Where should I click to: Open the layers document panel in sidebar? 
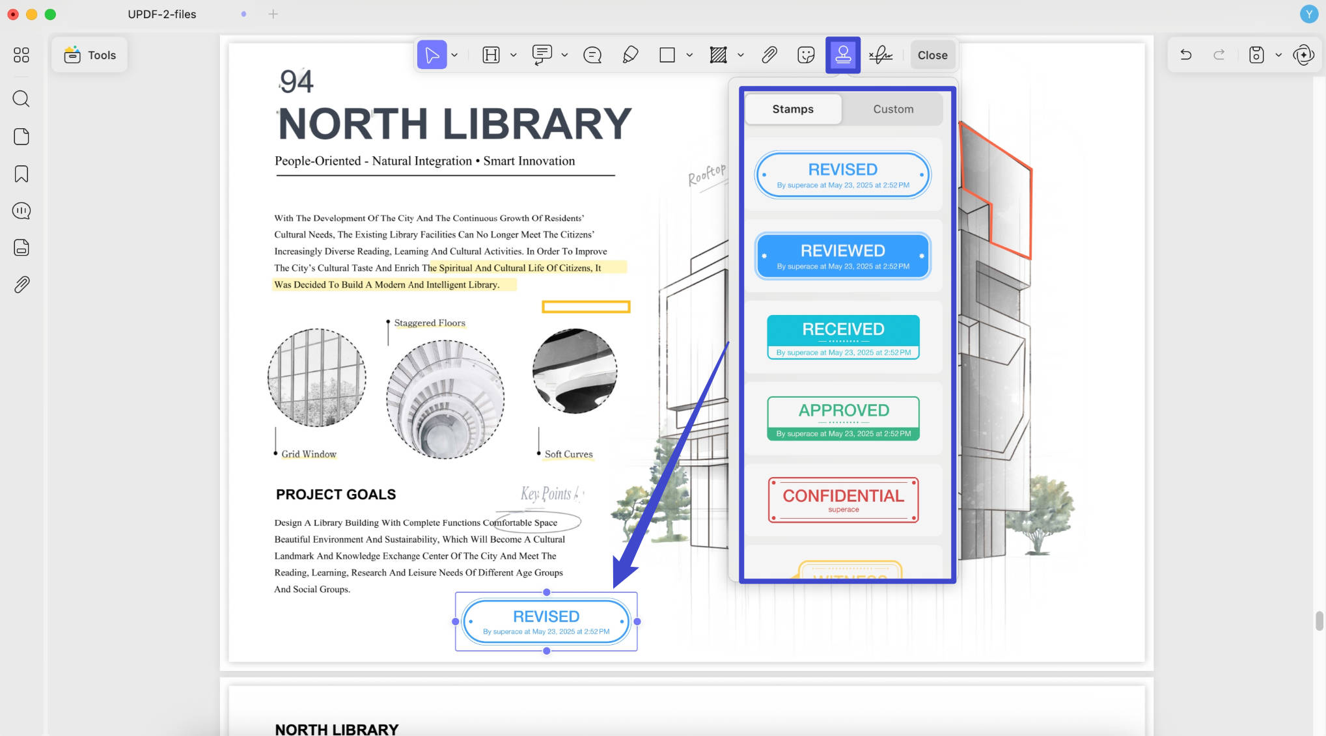pyautogui.click(x=21, y=248)
